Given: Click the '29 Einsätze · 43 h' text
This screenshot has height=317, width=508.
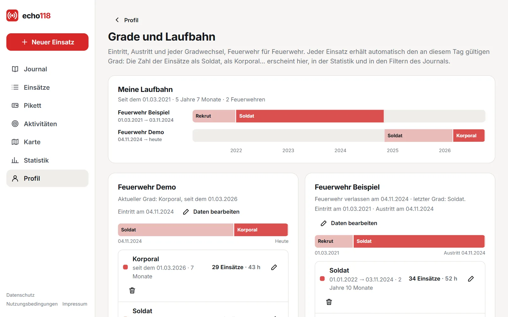Looking at the screenshot, I should click(x=236, y=267).
